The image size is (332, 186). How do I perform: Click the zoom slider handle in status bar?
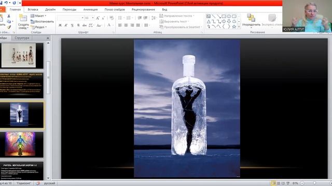pos(314,183)
